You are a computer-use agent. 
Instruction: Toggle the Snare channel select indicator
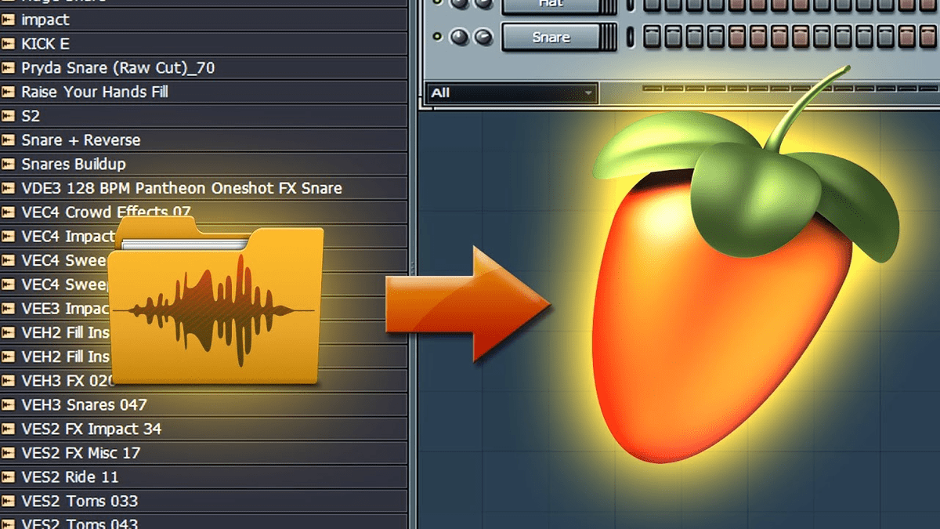631,36
